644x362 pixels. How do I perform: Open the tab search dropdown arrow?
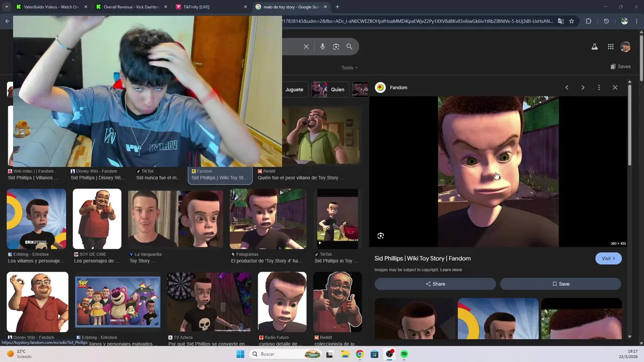click(x=7, y=7)
